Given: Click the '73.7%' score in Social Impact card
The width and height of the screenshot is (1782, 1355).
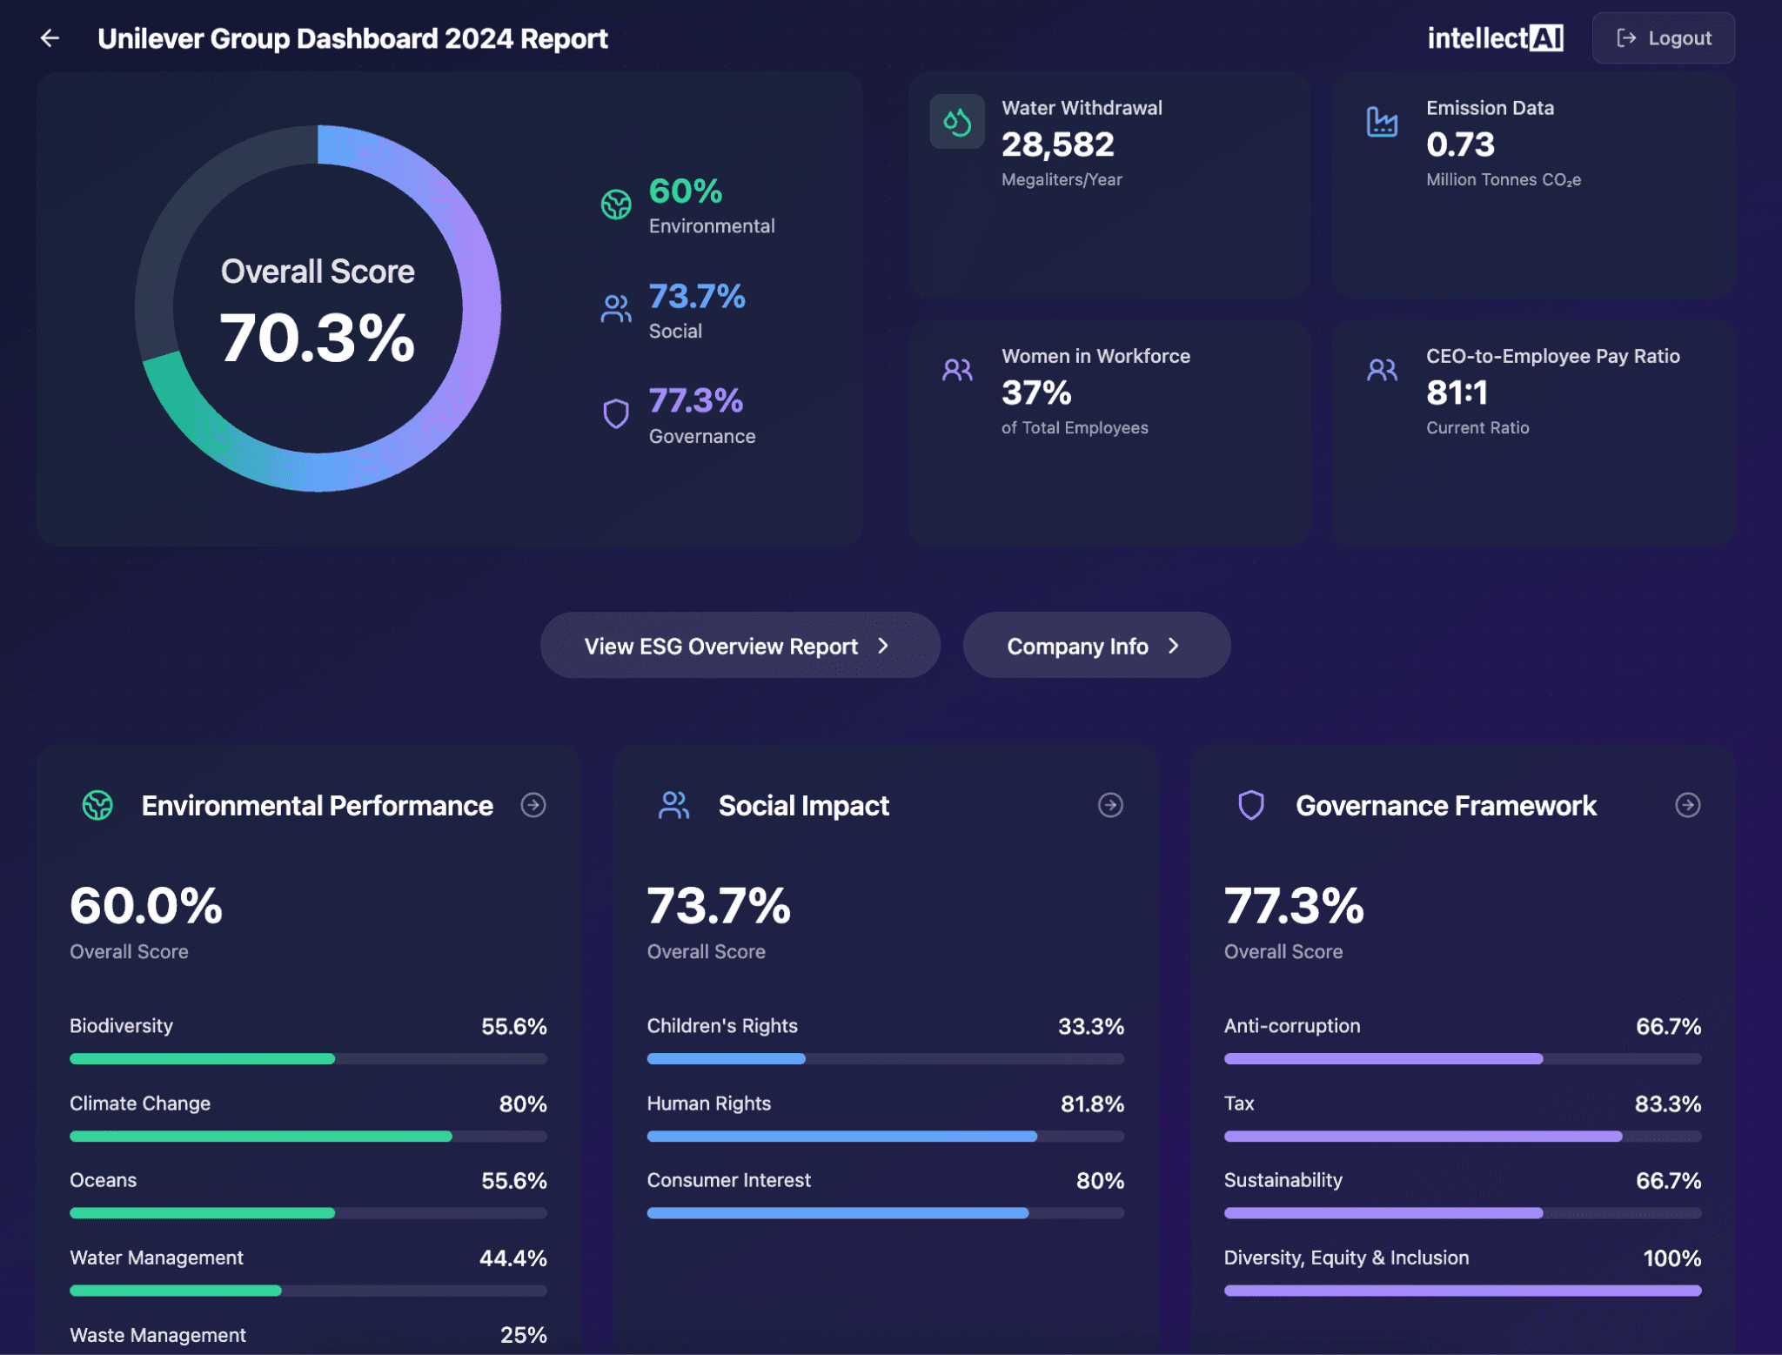Looking at the screenshot, I should [719, 906].
